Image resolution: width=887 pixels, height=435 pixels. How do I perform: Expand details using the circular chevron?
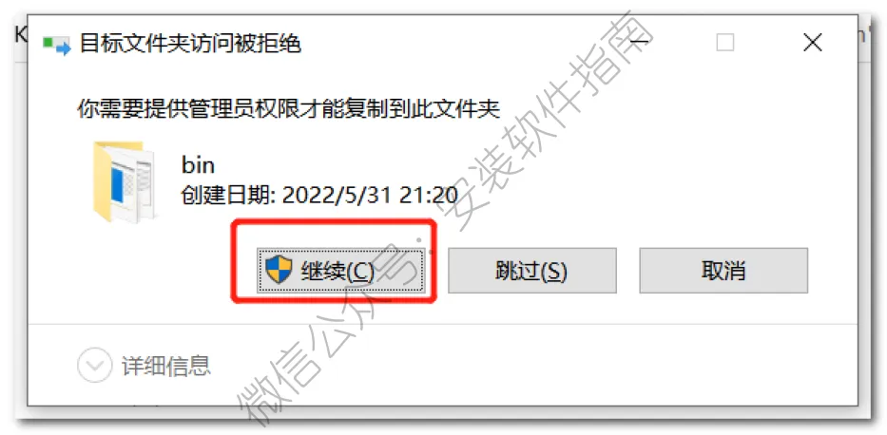[x=93, y=366]
